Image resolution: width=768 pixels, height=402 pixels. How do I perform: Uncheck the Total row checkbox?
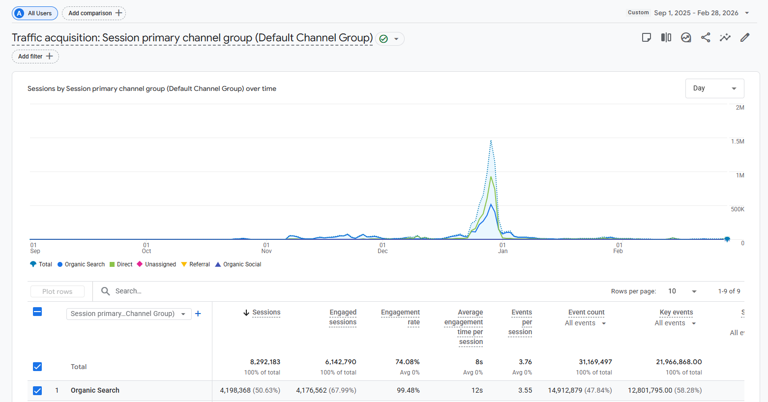[x=37, y=367]
